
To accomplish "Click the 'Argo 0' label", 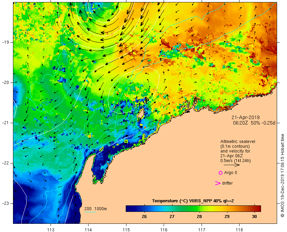I will (230, 173).
